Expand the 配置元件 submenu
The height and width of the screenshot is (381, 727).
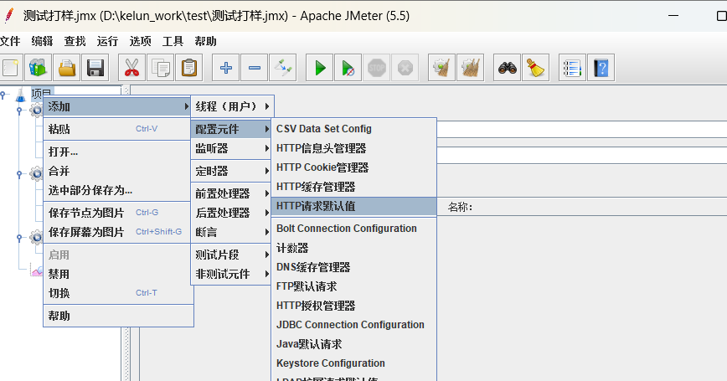coord(231,129)
